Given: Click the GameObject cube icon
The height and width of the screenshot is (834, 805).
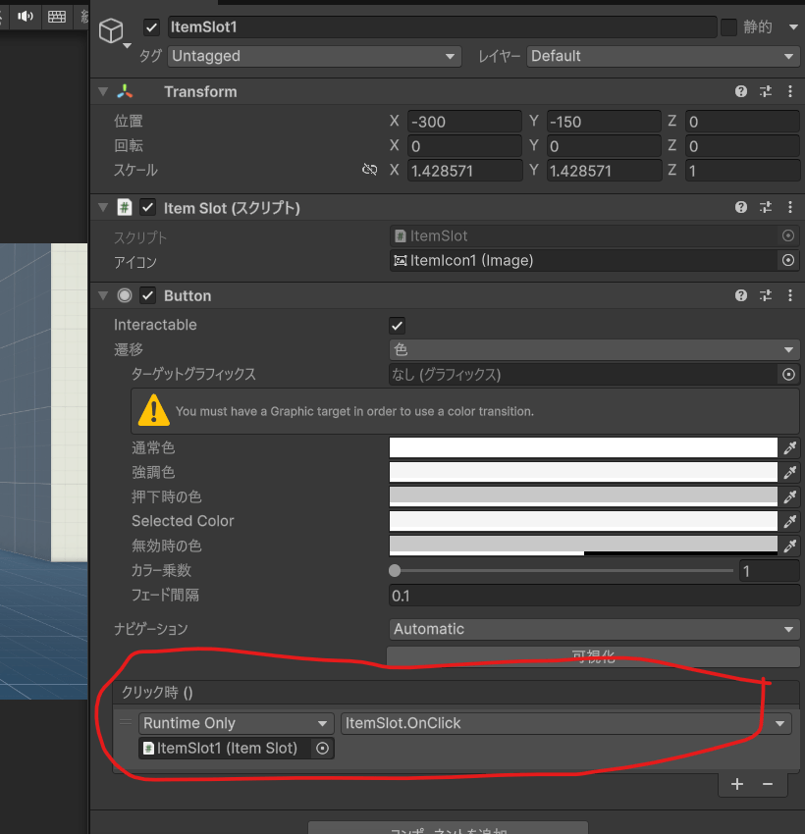Looking at the screenshot, I should (114, 30).
